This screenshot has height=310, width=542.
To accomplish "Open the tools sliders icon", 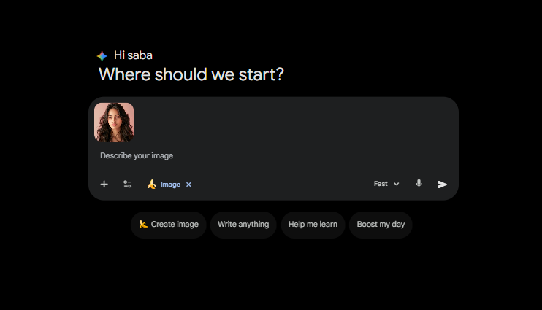I will click(x=127, y=185).
